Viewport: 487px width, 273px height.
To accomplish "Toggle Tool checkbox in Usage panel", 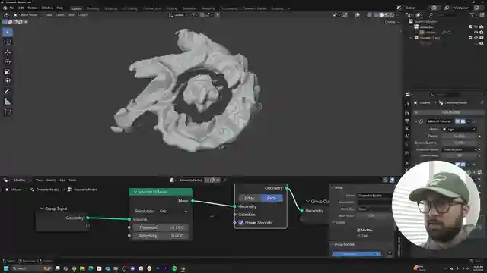I will pyautogui.click(x=358, y=235).
